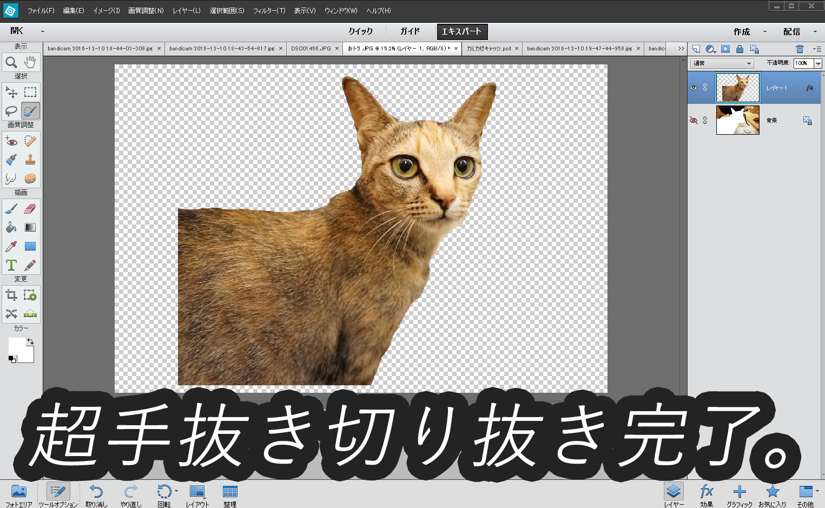Open the フィルター(T) menu
The image size is (825, 508).
coord(269,11)
